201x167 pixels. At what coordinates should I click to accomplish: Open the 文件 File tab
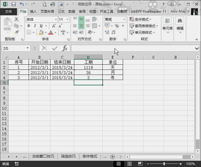coord(8,12)
